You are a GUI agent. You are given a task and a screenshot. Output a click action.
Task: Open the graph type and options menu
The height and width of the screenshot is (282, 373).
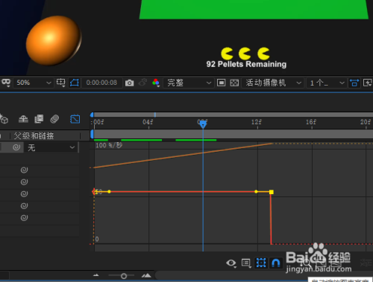[x=246, y=263]
